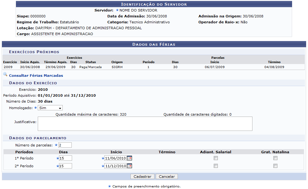Check Grat. Natalina for 2º Período
The height and width of the screenshot is (189, 308).
[x=275, y=166]
